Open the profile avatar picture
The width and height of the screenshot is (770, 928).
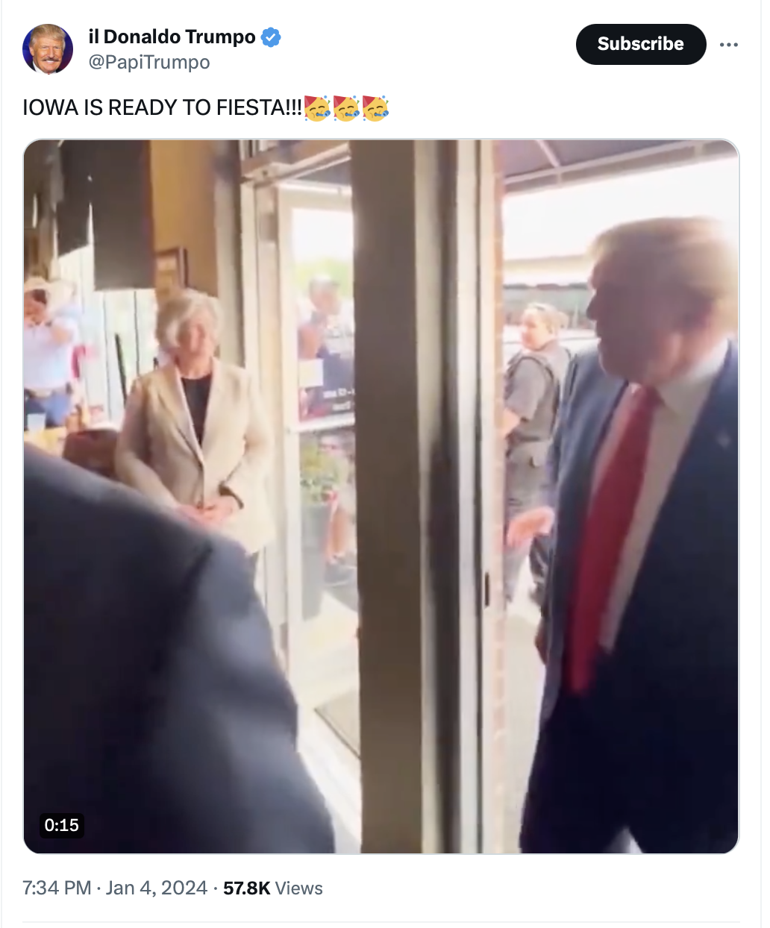click(x=48, y=49)
